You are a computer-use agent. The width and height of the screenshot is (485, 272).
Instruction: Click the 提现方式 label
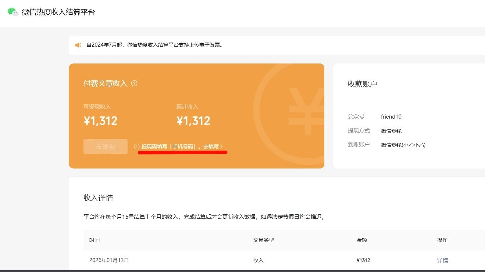click(x=359, y=131)
